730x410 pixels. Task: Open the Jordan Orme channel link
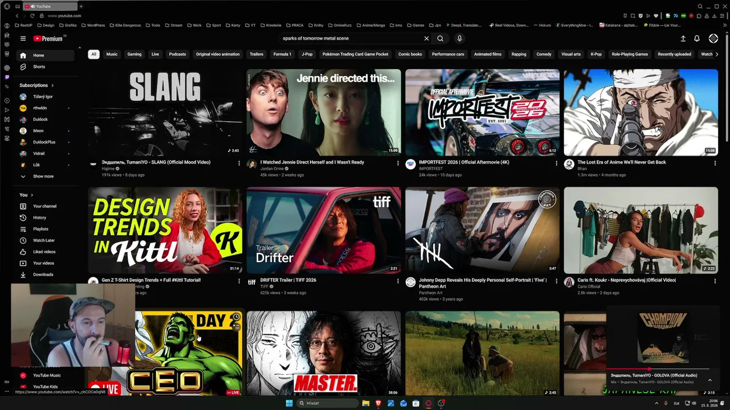click(272, 169)
